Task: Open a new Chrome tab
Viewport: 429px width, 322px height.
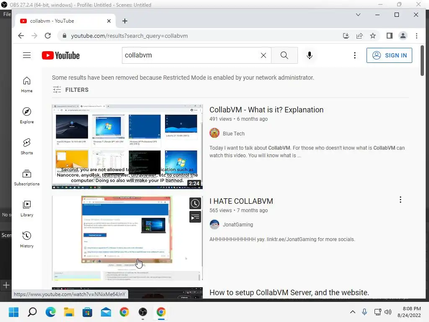Action: point(125,21)
